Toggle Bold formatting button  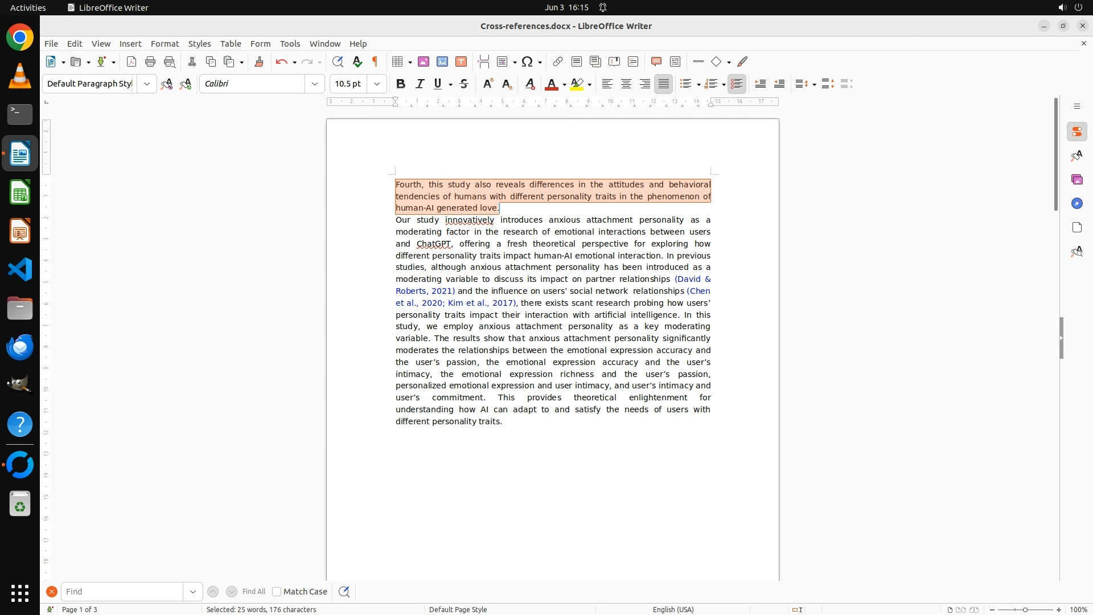401,84
